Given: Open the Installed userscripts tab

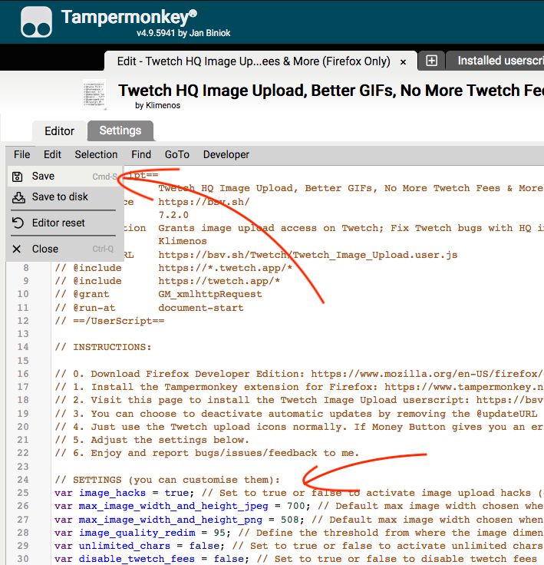Looking at the screenshot, I should (x=496, y=61).
